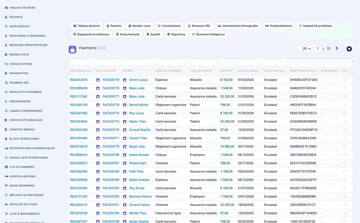Sort by the Montant column header
Viewport: 360px width, 223px height.
(x=226, y=71)
